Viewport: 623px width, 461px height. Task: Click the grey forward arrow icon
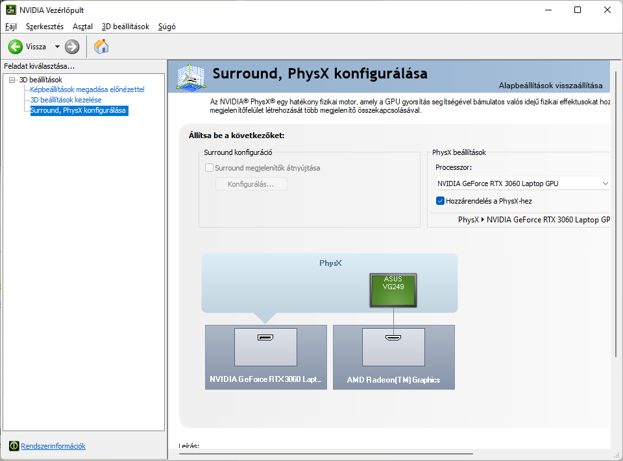tap(72, 47)
